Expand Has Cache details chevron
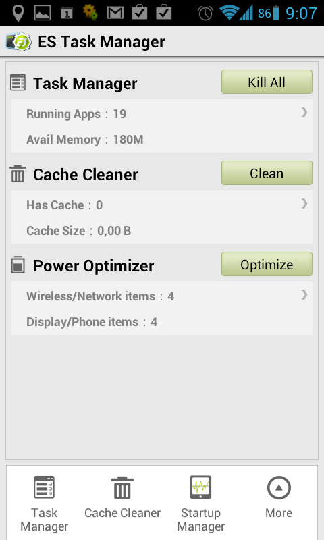The height and width of the screenshot is (540, 324). (x=304, y=204)
